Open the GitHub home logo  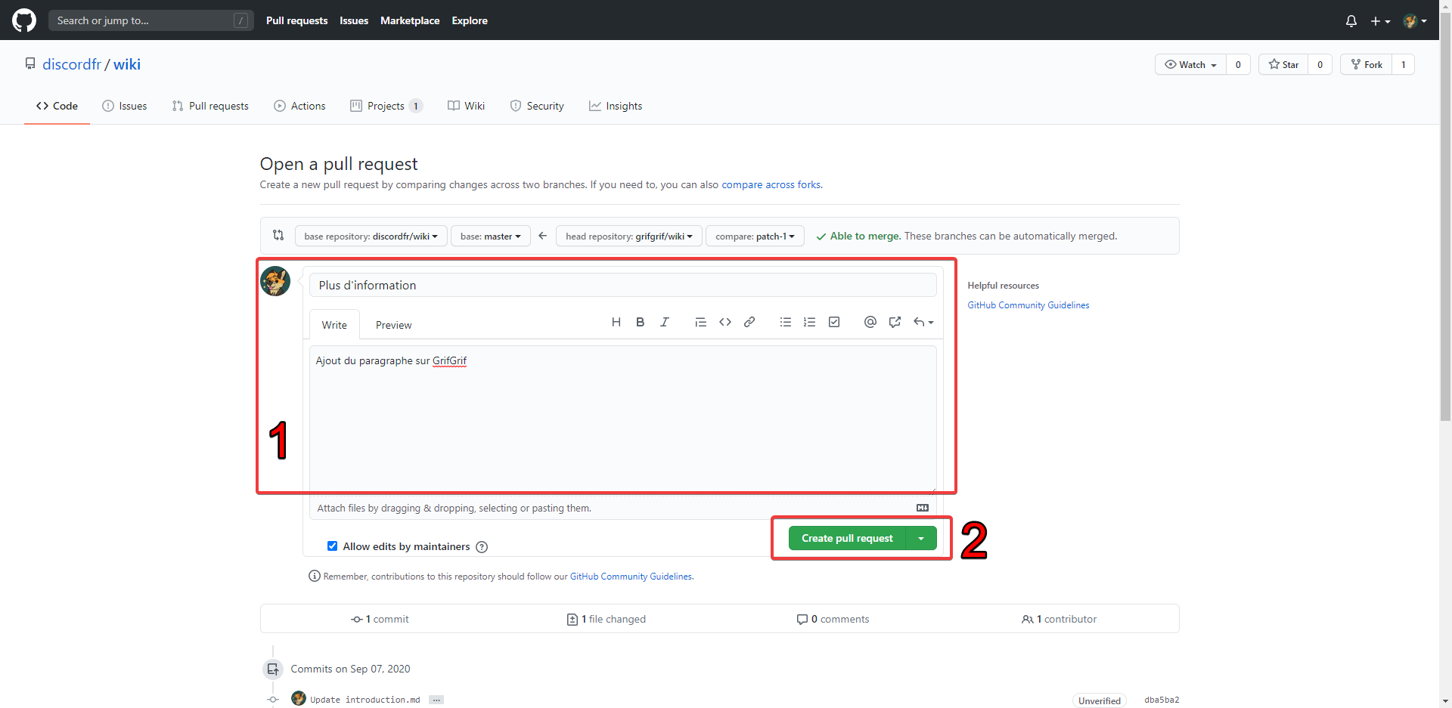pyautogui.click(x=24, y=20)
